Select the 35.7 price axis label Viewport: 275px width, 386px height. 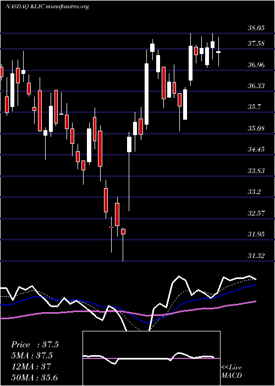click(254, 107)
